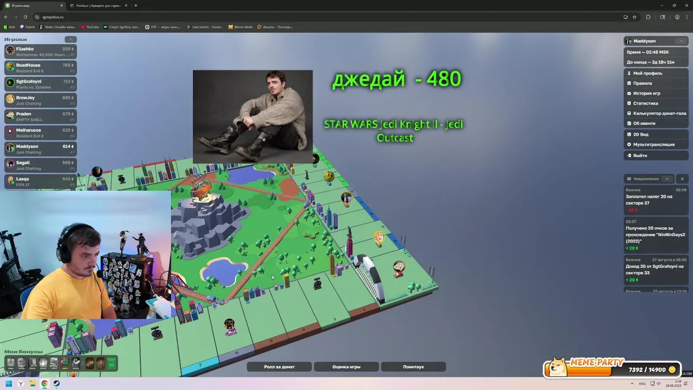Image resolution: width=693 pixels, height=390 pixels.
Task: Open Мультитрансляция menu item
Action: point(656,145)
